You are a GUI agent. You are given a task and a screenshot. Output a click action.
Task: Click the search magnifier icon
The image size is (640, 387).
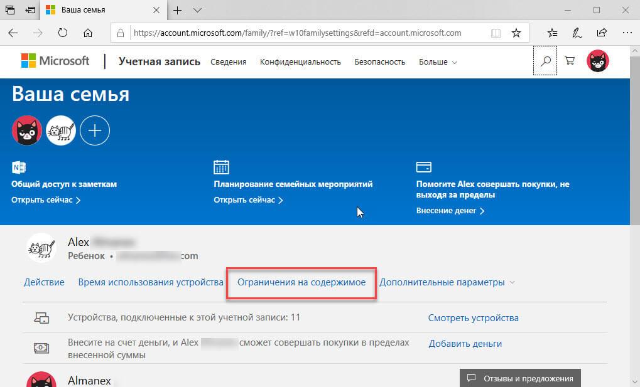coord(545,61)
